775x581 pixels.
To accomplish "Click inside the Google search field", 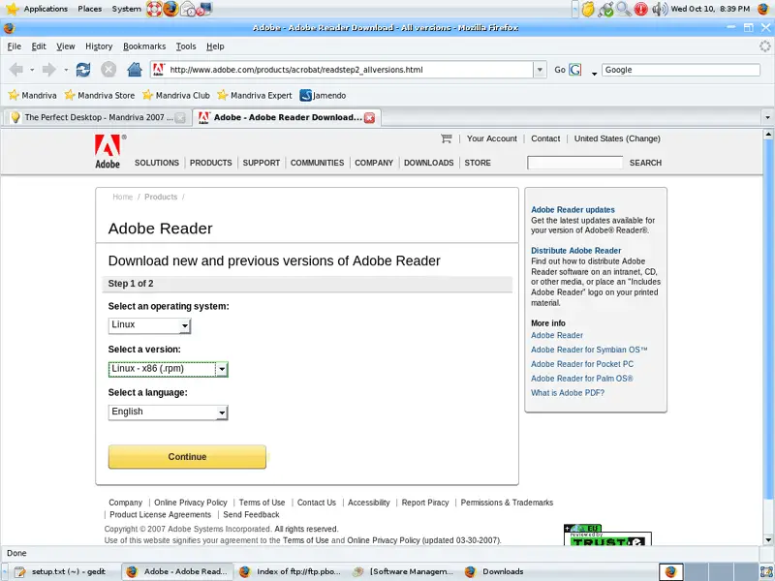I will click(x=681, y=70).
